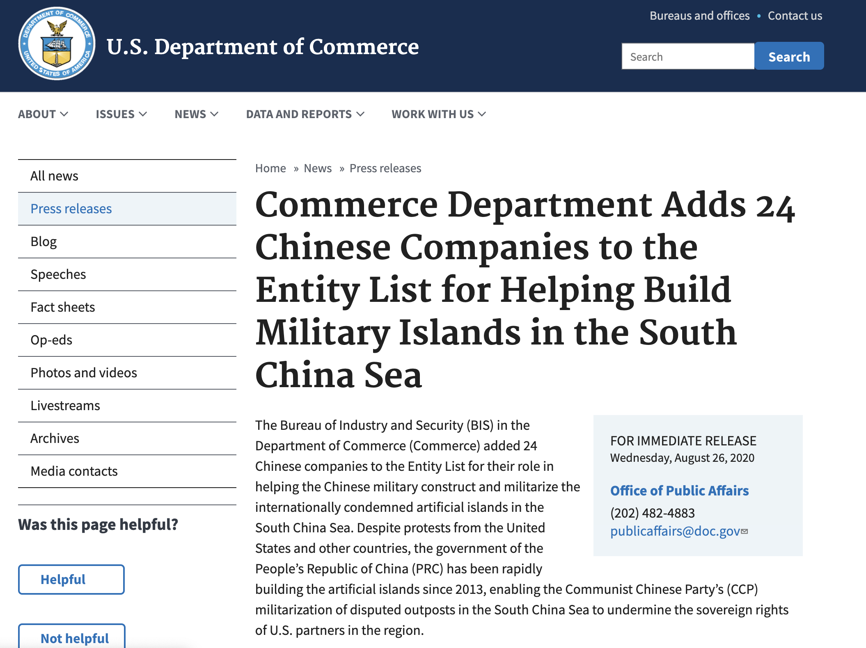Click the publicaffairs@doc.gov email link
This screenshot has height=648, width=866.
pyautogui.click(x=675, y=531)
